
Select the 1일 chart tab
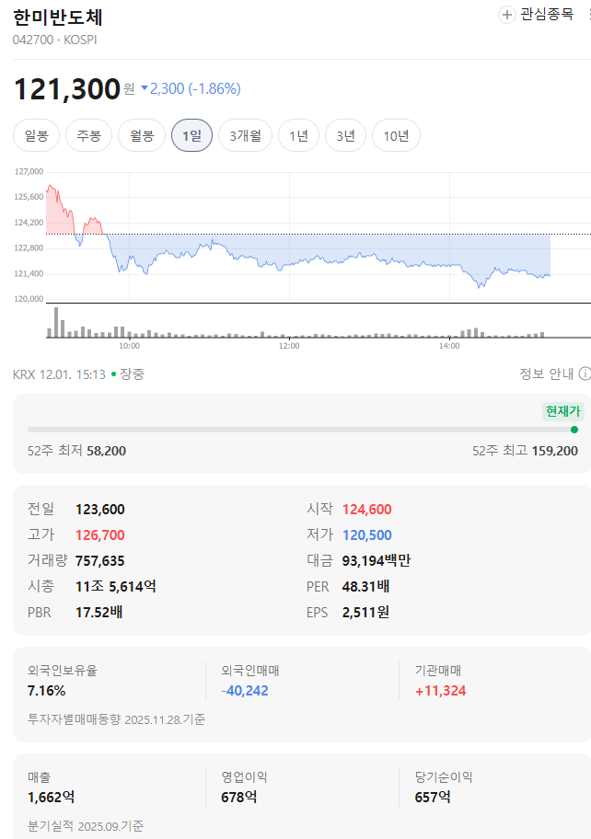(191, 135)
